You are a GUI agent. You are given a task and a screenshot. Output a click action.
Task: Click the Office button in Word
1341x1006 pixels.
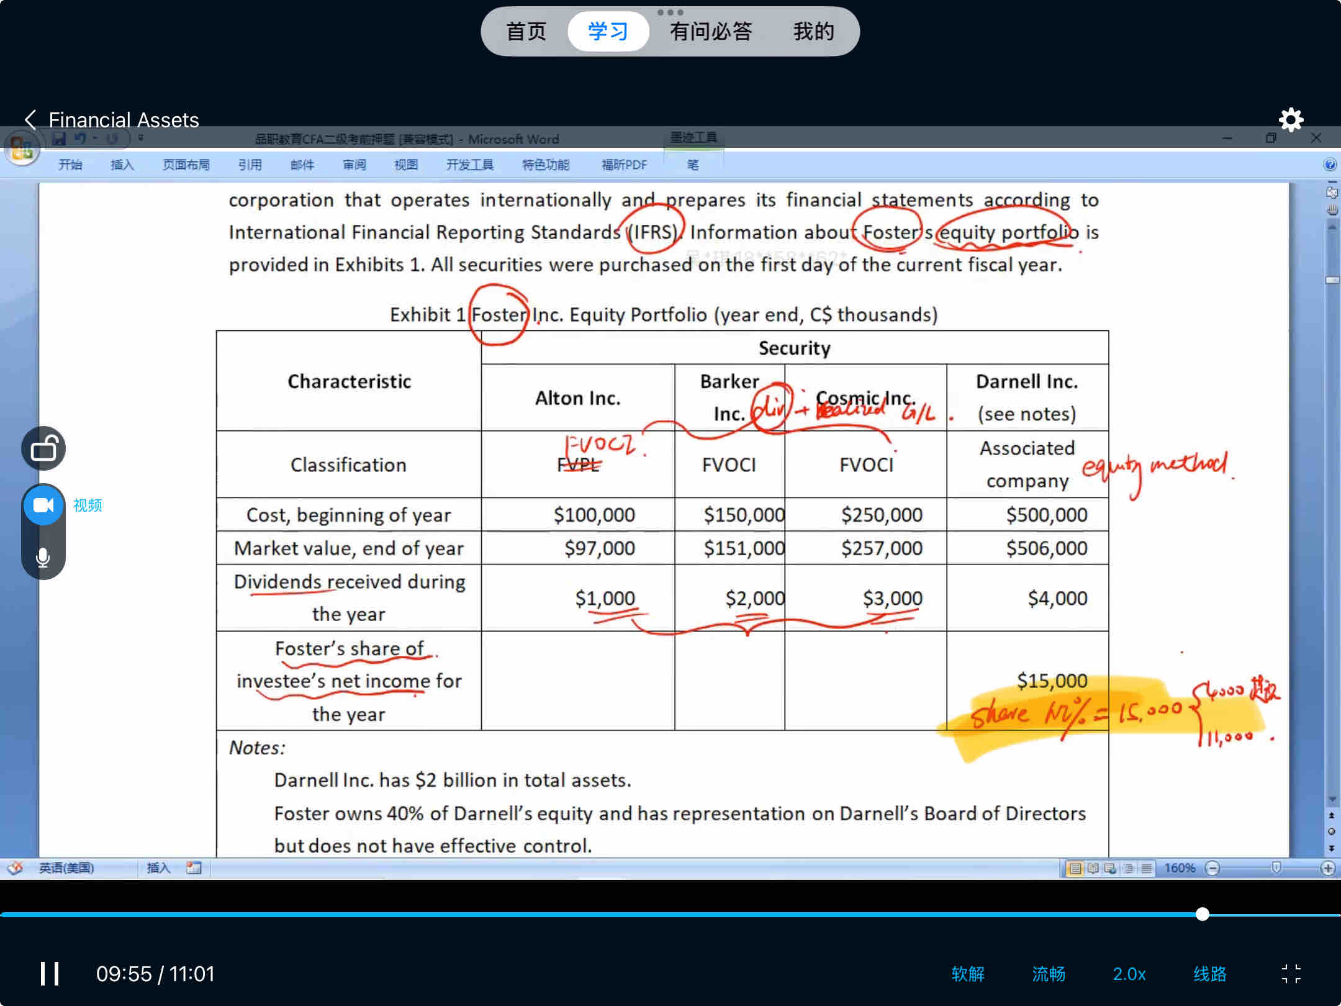pyautogui.click(x=22, y=149)
